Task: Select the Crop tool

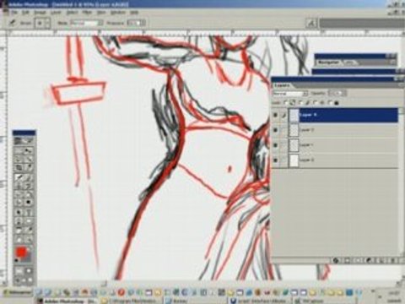Action: [19, 168]
